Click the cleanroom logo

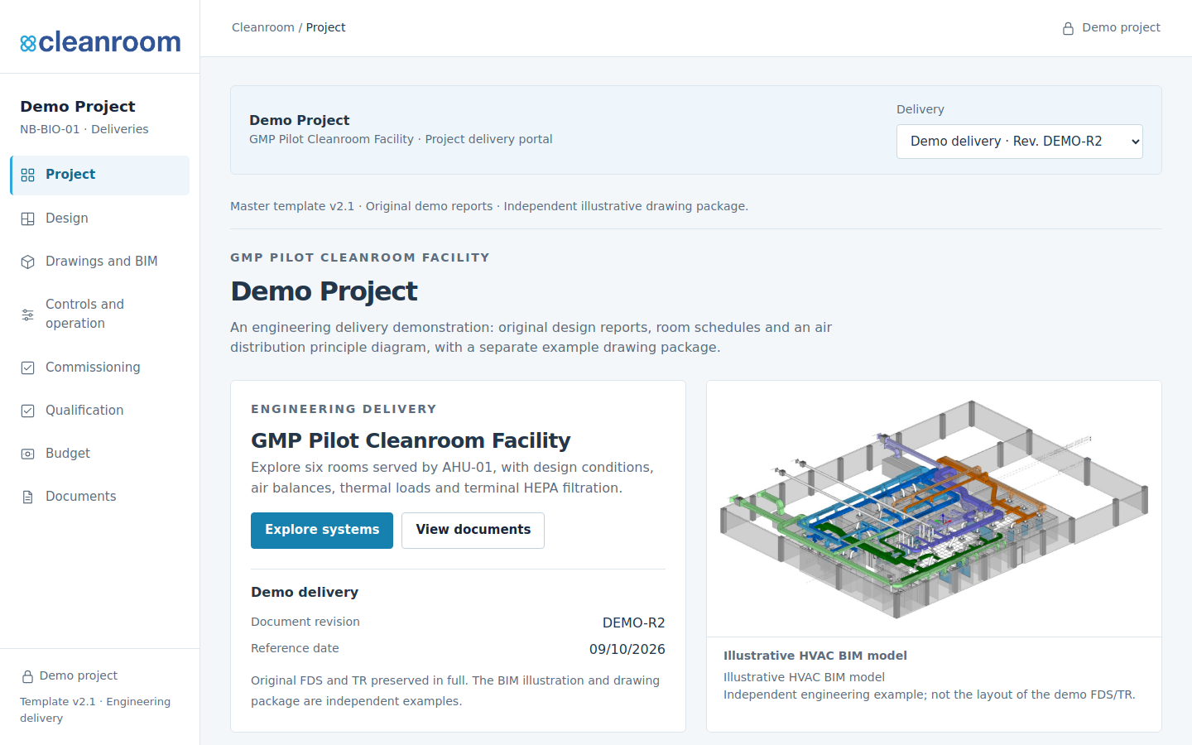(x=100, y=42)
